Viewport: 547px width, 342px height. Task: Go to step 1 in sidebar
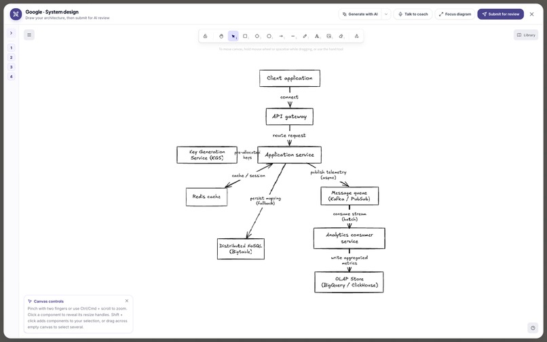pyautogui.click(x=11, y=47)
